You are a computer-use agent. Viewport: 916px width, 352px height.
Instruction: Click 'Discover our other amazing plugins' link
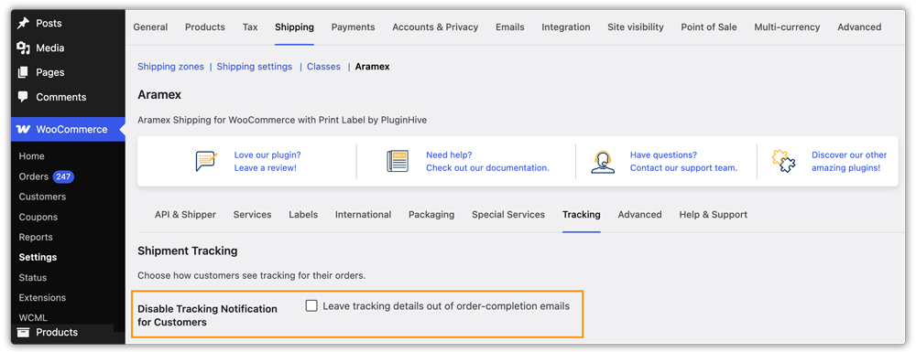[x=849, y=162]
